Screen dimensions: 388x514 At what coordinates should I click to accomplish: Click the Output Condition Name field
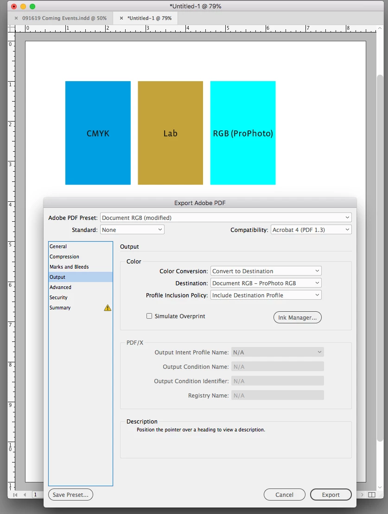(x=278, y=367)
